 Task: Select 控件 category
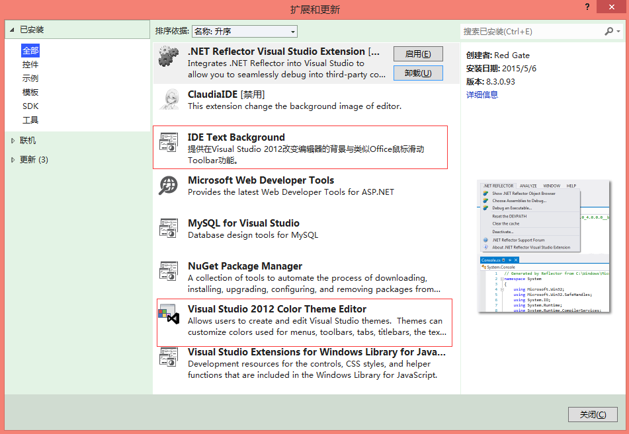click(30, 65)
